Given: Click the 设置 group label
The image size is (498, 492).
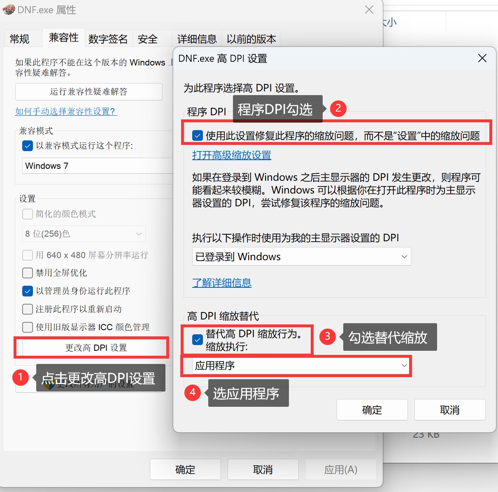Looking at the screenshot, I should [x=28, y=199].
